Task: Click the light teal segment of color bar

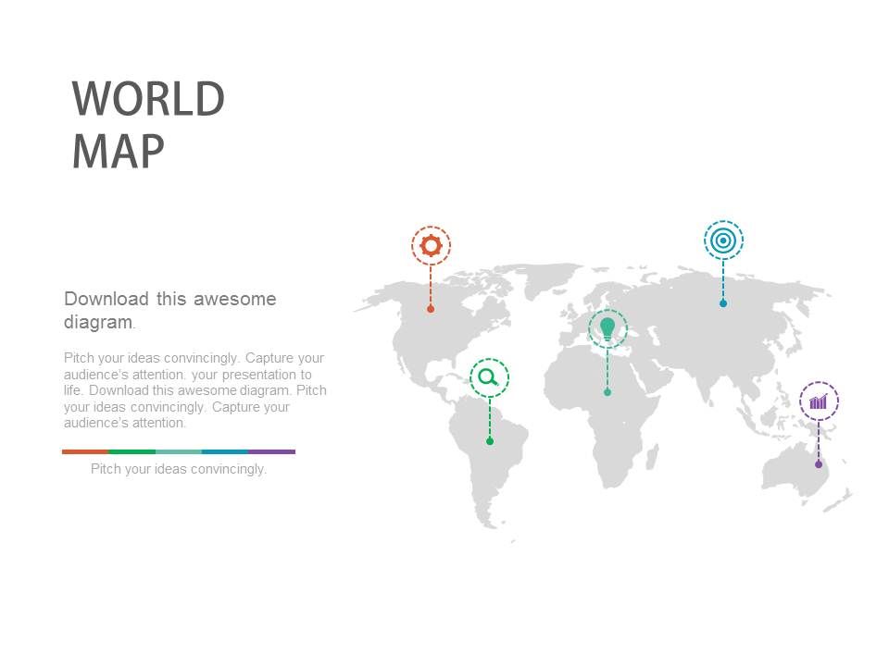Action: pyautogui.click(x=179, y=452)
